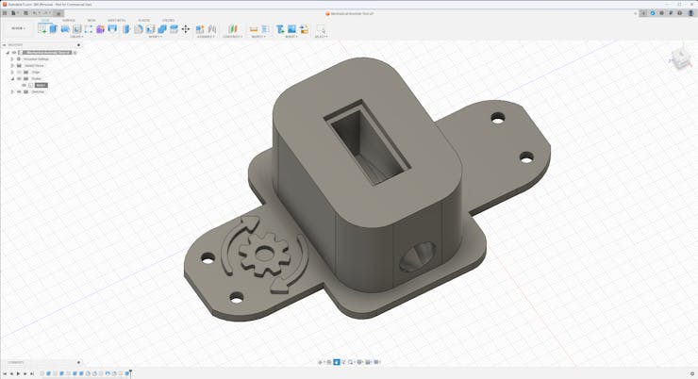Click the Construct plane tool icon
Screen dimensions: 698x379
pyautogui.click(x=231, y=29)
